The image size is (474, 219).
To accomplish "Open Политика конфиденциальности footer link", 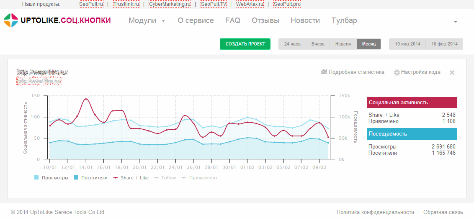I will [375, 212].
